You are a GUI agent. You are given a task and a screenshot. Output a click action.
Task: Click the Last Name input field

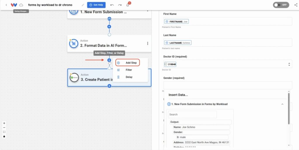(x=228, y=43)
